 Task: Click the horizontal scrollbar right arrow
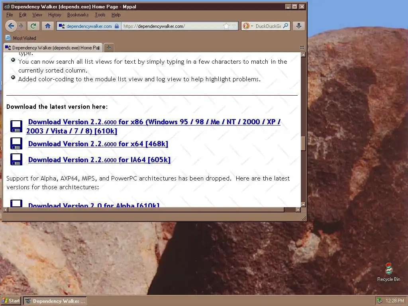298,210
